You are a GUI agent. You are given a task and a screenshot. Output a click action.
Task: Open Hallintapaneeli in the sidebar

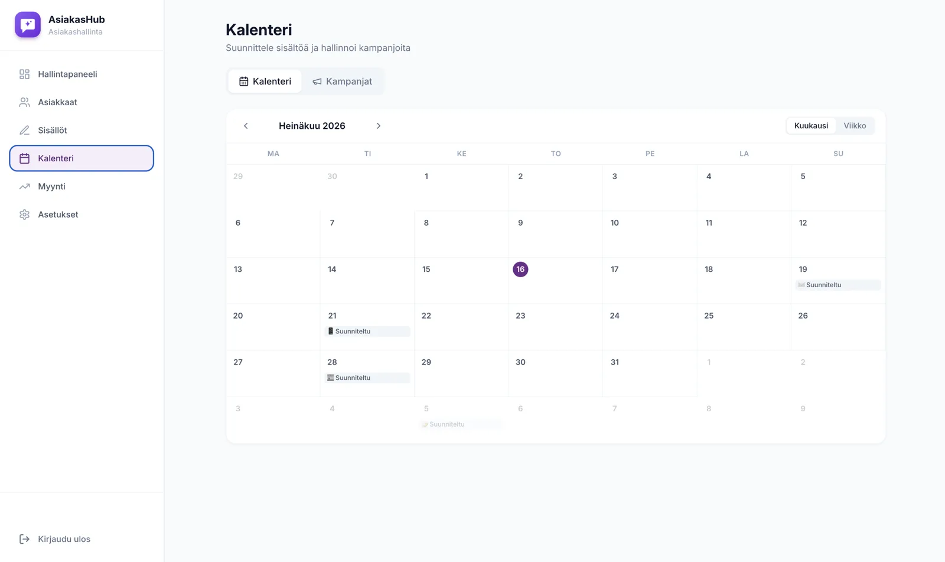pos(82,74)
